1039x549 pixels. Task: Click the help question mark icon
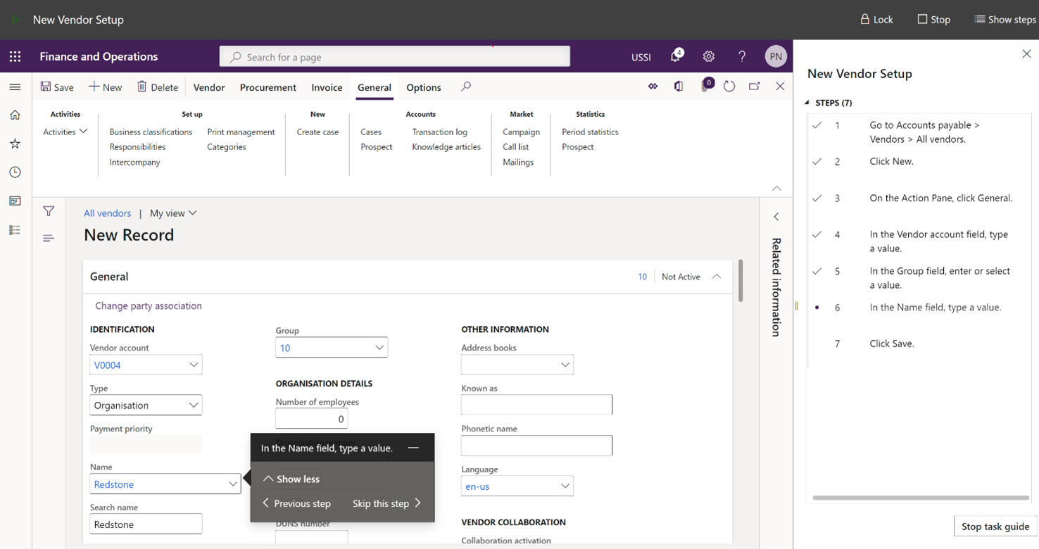pos(742,56)
